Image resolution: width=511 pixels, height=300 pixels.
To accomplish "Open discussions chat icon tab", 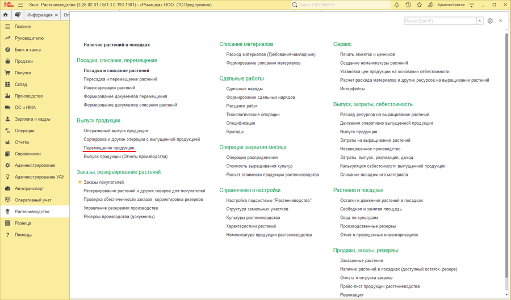I will coord(18,15).
